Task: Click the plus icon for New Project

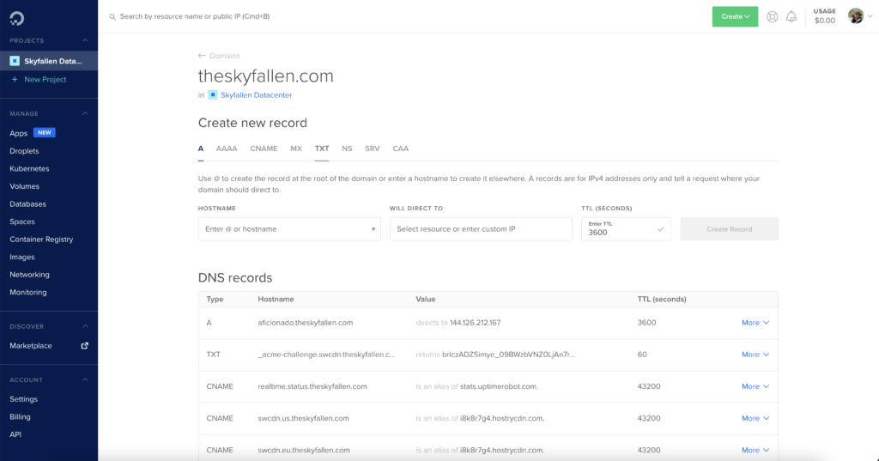Action: pos(15,80)
